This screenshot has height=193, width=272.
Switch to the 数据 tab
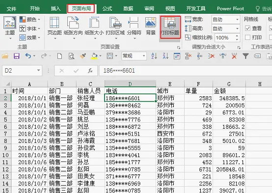128,9
